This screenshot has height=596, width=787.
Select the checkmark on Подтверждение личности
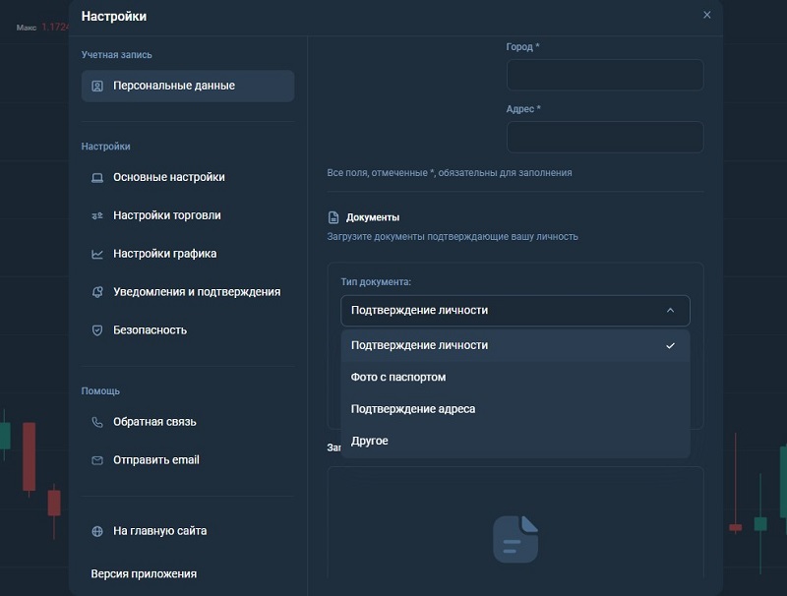pyautogui.click(x=670, y=346)
